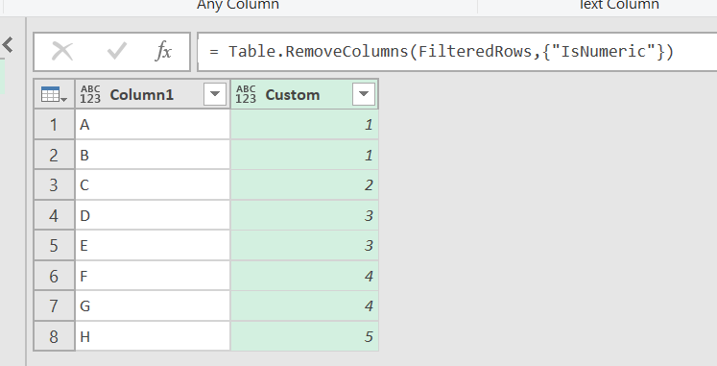The image size is (717, 366).
Task: Click Custom value in row D
Action: [x=304, y=215]
